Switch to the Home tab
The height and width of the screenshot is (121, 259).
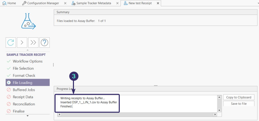click(x=9, y=3)
